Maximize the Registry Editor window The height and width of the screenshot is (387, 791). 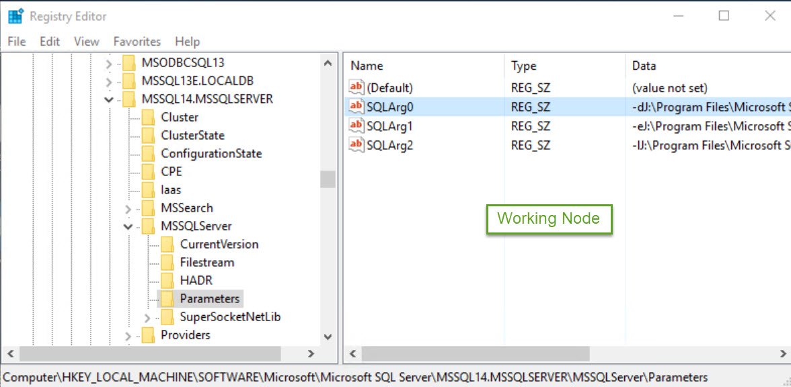(724, 16)
